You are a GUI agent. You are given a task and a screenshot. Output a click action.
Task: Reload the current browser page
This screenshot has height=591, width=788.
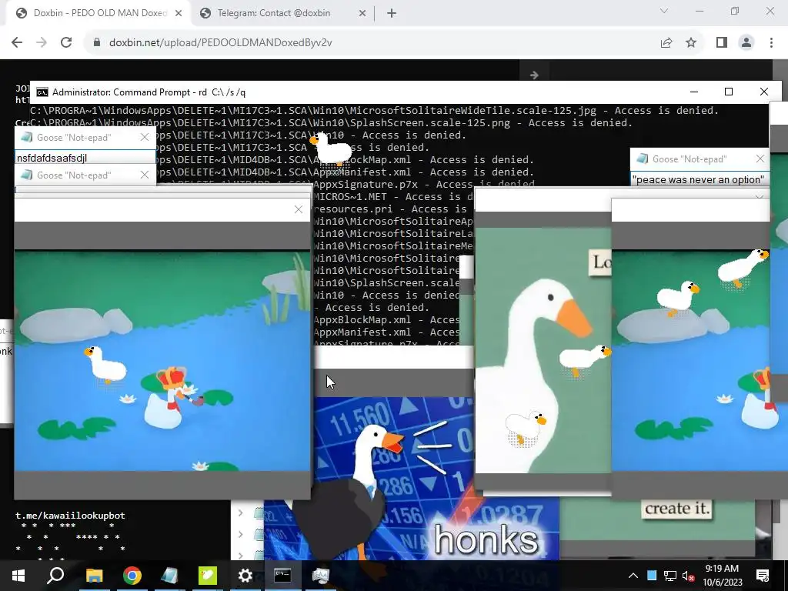66,43
